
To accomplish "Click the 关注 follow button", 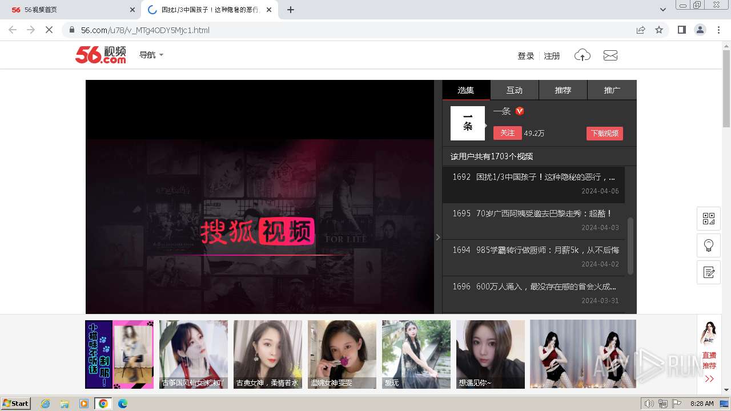I will coord(507,133).
